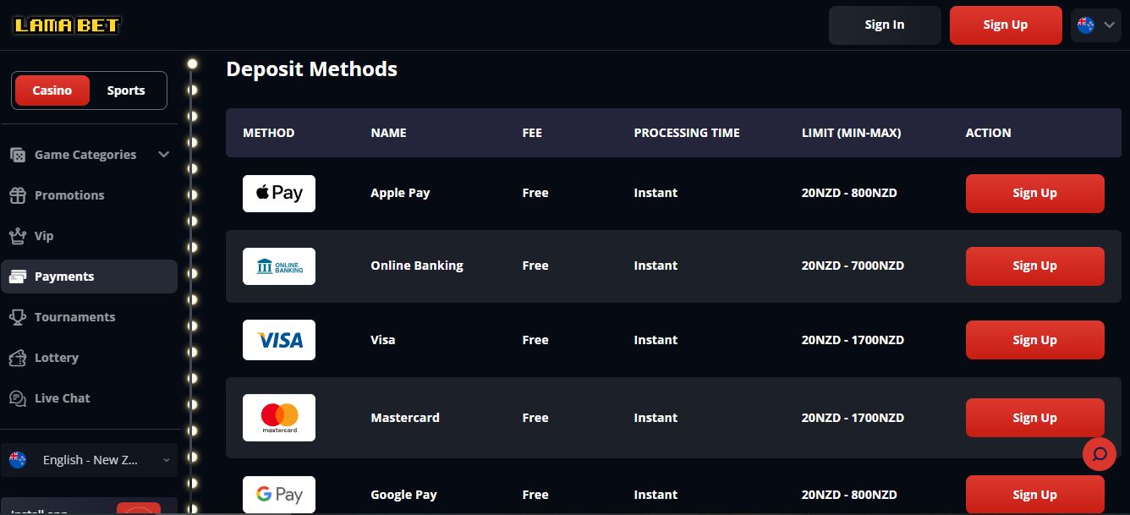Image resolution: width=1130 pixels, height=515 pixels.
Task: Click the Live Chat bubble icon
Action: [x=18, y=398]
